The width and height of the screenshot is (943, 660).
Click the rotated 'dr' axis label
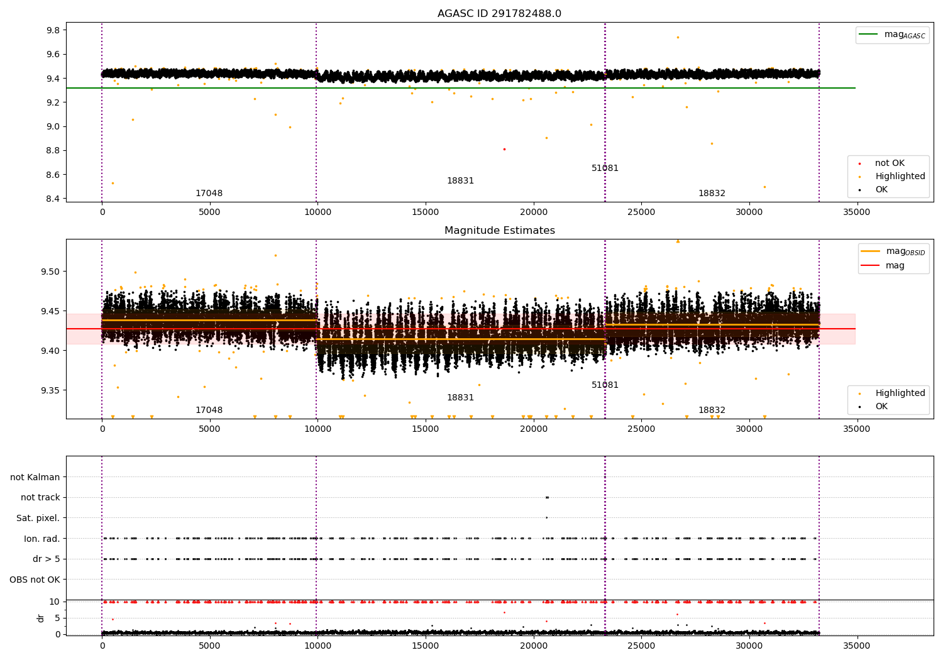click(x=41, y=618)
